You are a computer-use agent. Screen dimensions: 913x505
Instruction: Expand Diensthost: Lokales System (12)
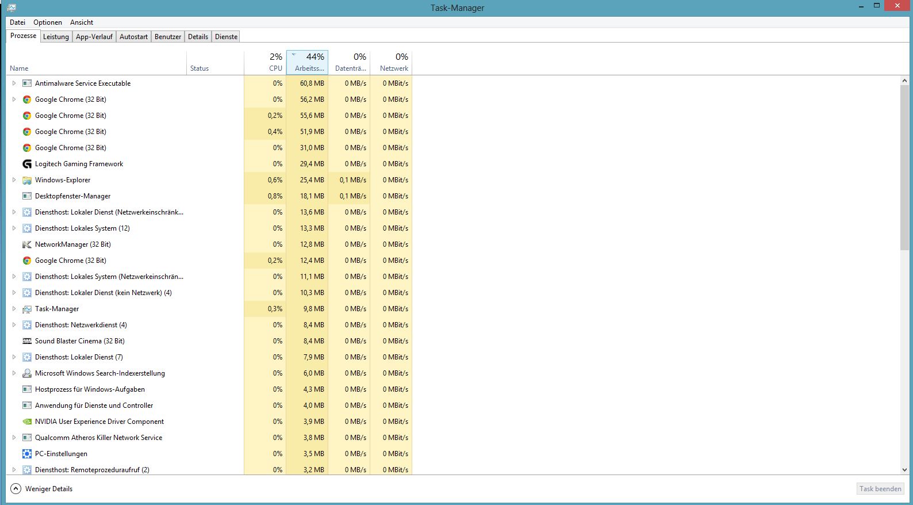click(14, 228)
